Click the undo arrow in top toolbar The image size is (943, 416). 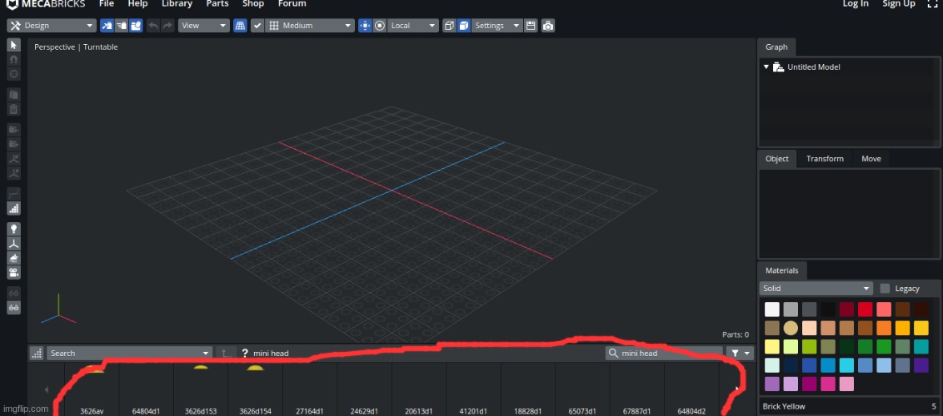(x=153, y=26)
